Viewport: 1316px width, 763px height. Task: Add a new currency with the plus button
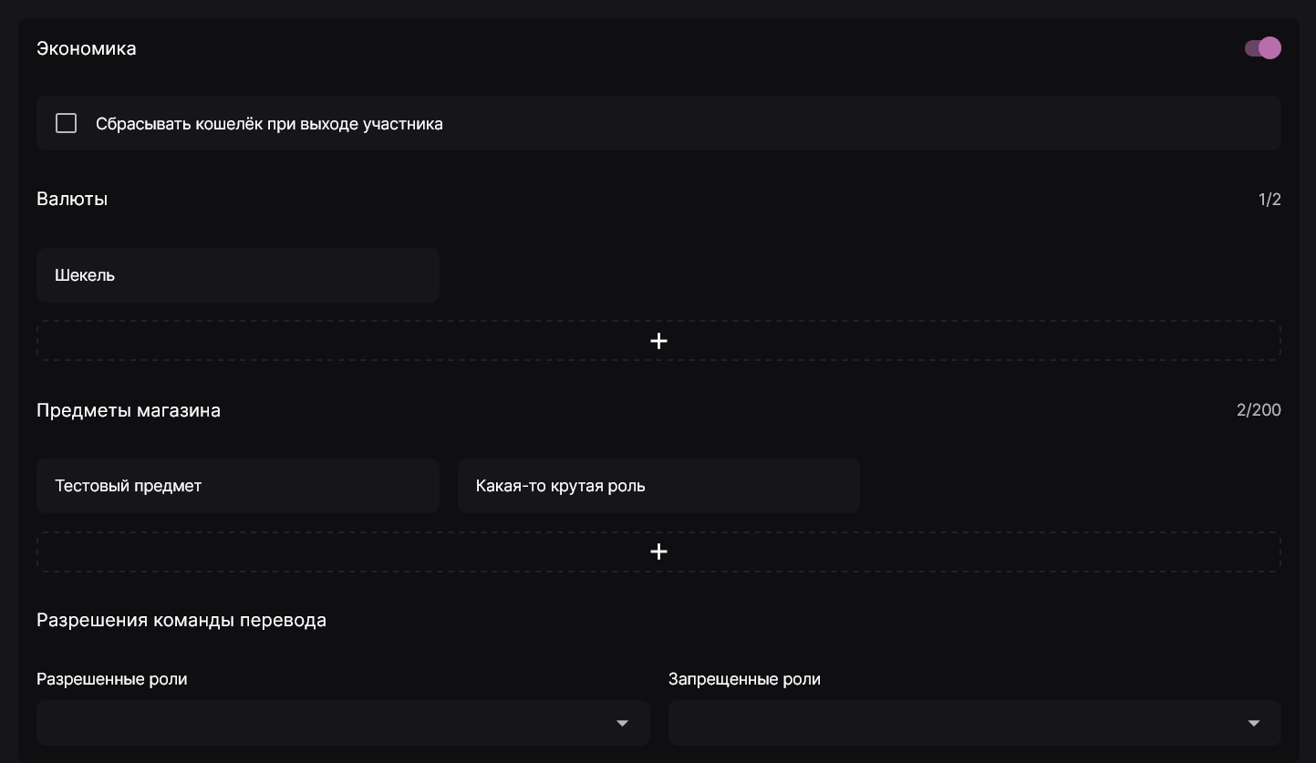658,340
